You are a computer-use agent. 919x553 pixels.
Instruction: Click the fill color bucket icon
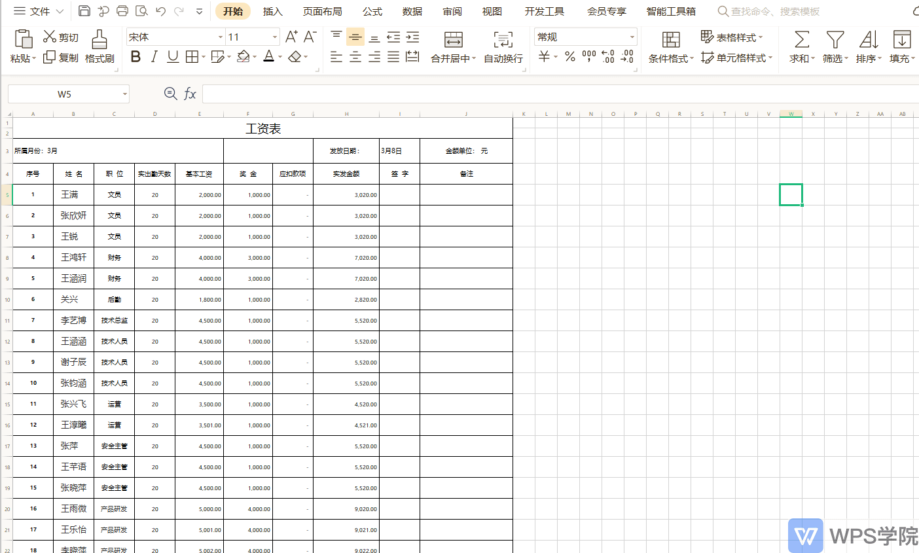coord(243,57)
